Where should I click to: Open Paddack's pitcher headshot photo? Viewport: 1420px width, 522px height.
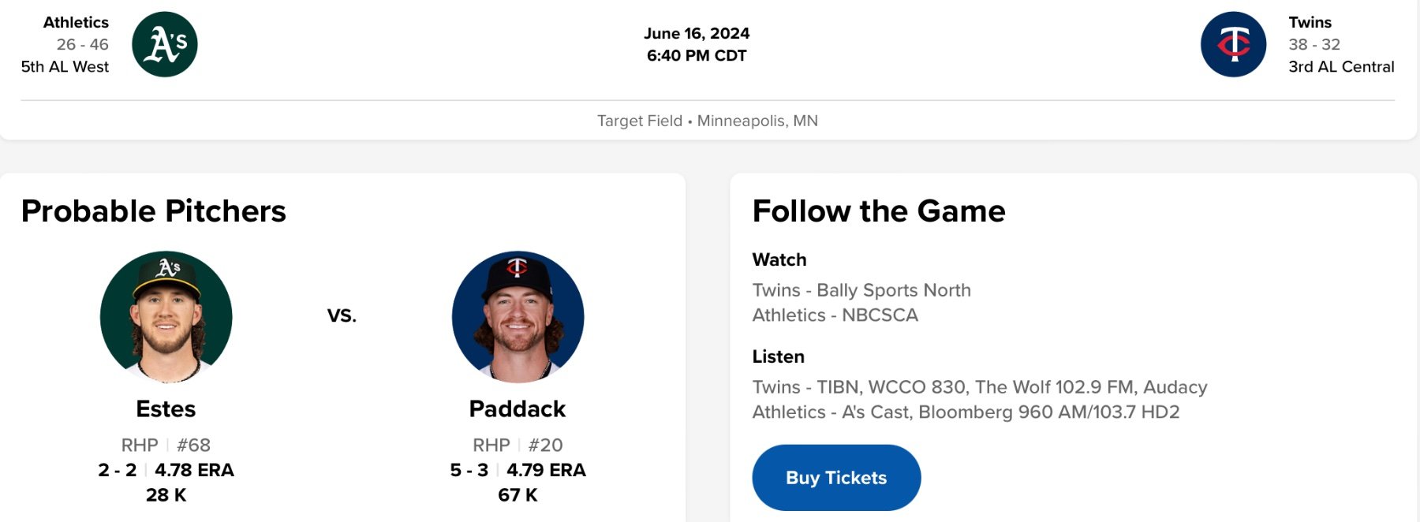pos(518,317)
